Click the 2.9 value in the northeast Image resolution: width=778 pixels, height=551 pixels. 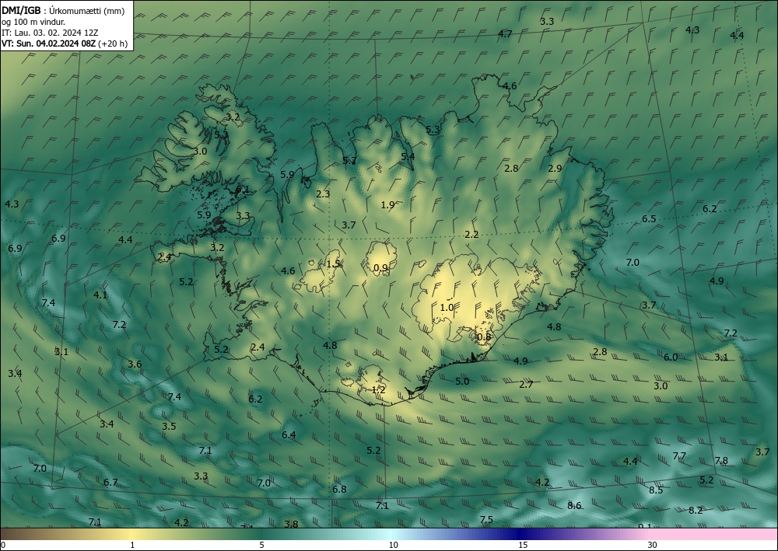click(555, 169)
